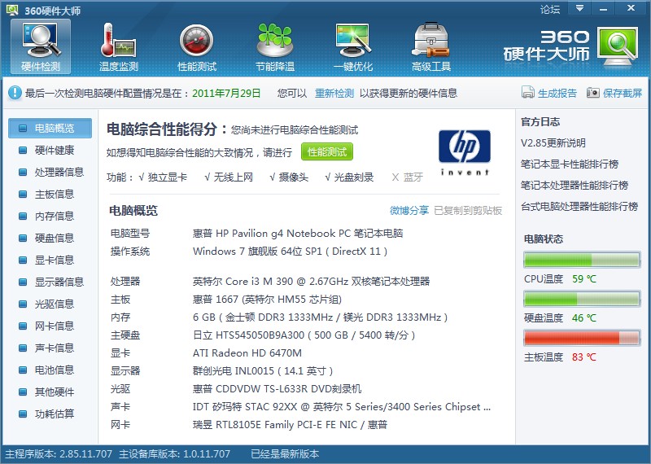Image resolution: width=651 pixels, height=464 pixels.
Task: Click the 微博分享 link
Action: coord(409,211)
